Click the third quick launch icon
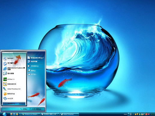 click(17, 114)
